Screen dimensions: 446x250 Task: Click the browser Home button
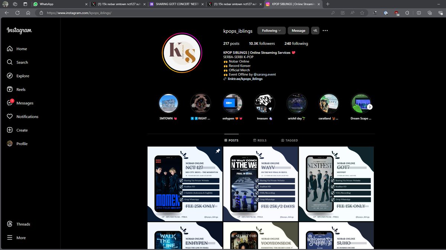[28, 13]
